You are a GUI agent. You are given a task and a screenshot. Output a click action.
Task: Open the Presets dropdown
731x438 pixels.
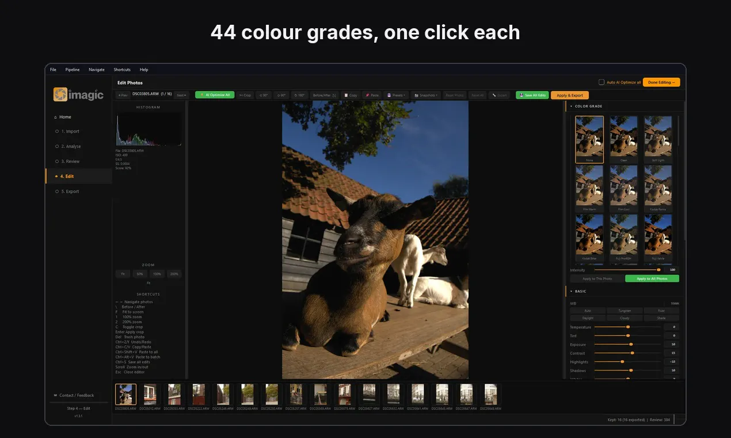395,95
